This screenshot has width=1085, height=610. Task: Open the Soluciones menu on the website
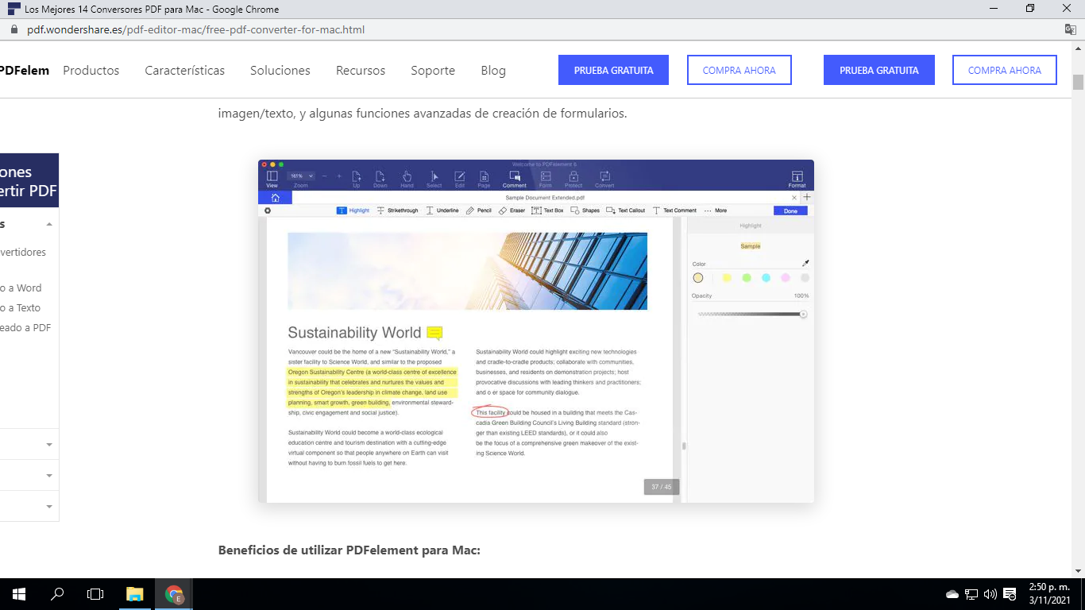[x=280, y=70]
